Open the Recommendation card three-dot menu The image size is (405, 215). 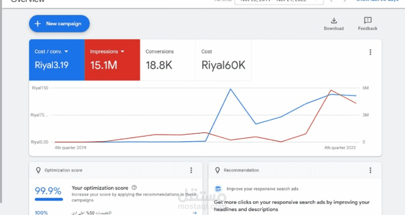tap(370, 170)
